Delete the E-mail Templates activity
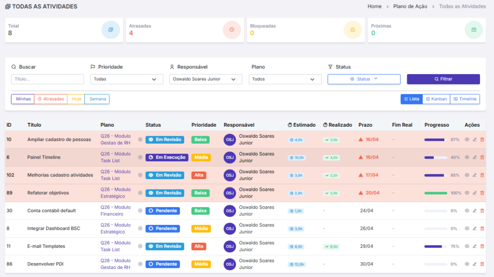494x277 pixels. coord(482,246)
